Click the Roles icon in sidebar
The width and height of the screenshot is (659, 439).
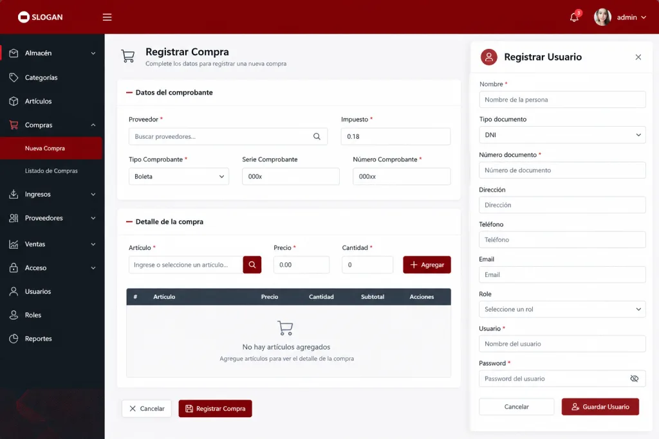click(14, 315)
